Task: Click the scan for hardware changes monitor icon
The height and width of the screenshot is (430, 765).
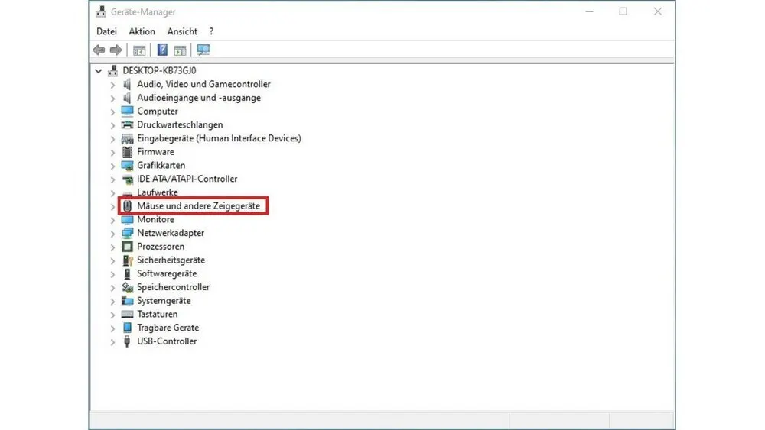Action: pos(203,50)
